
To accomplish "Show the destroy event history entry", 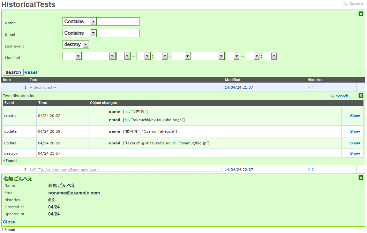I will click(x=355, y=153).
